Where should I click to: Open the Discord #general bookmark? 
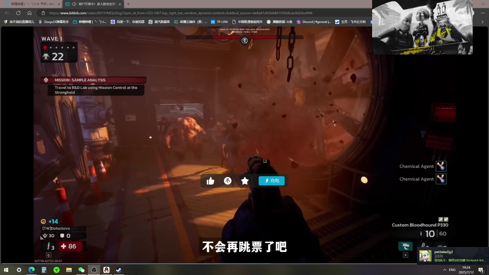pyautogui.click(x=314, y=22)
